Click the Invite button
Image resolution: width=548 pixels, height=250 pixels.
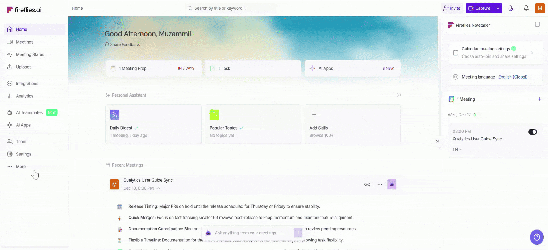coord(452,8)
